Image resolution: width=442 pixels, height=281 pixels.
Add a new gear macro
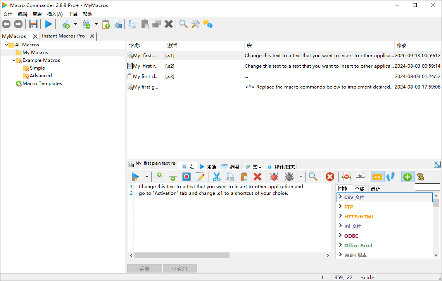click(66, 24)
